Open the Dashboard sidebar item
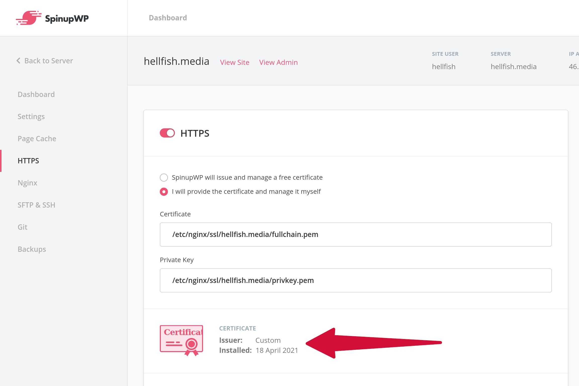 (36, 94)
